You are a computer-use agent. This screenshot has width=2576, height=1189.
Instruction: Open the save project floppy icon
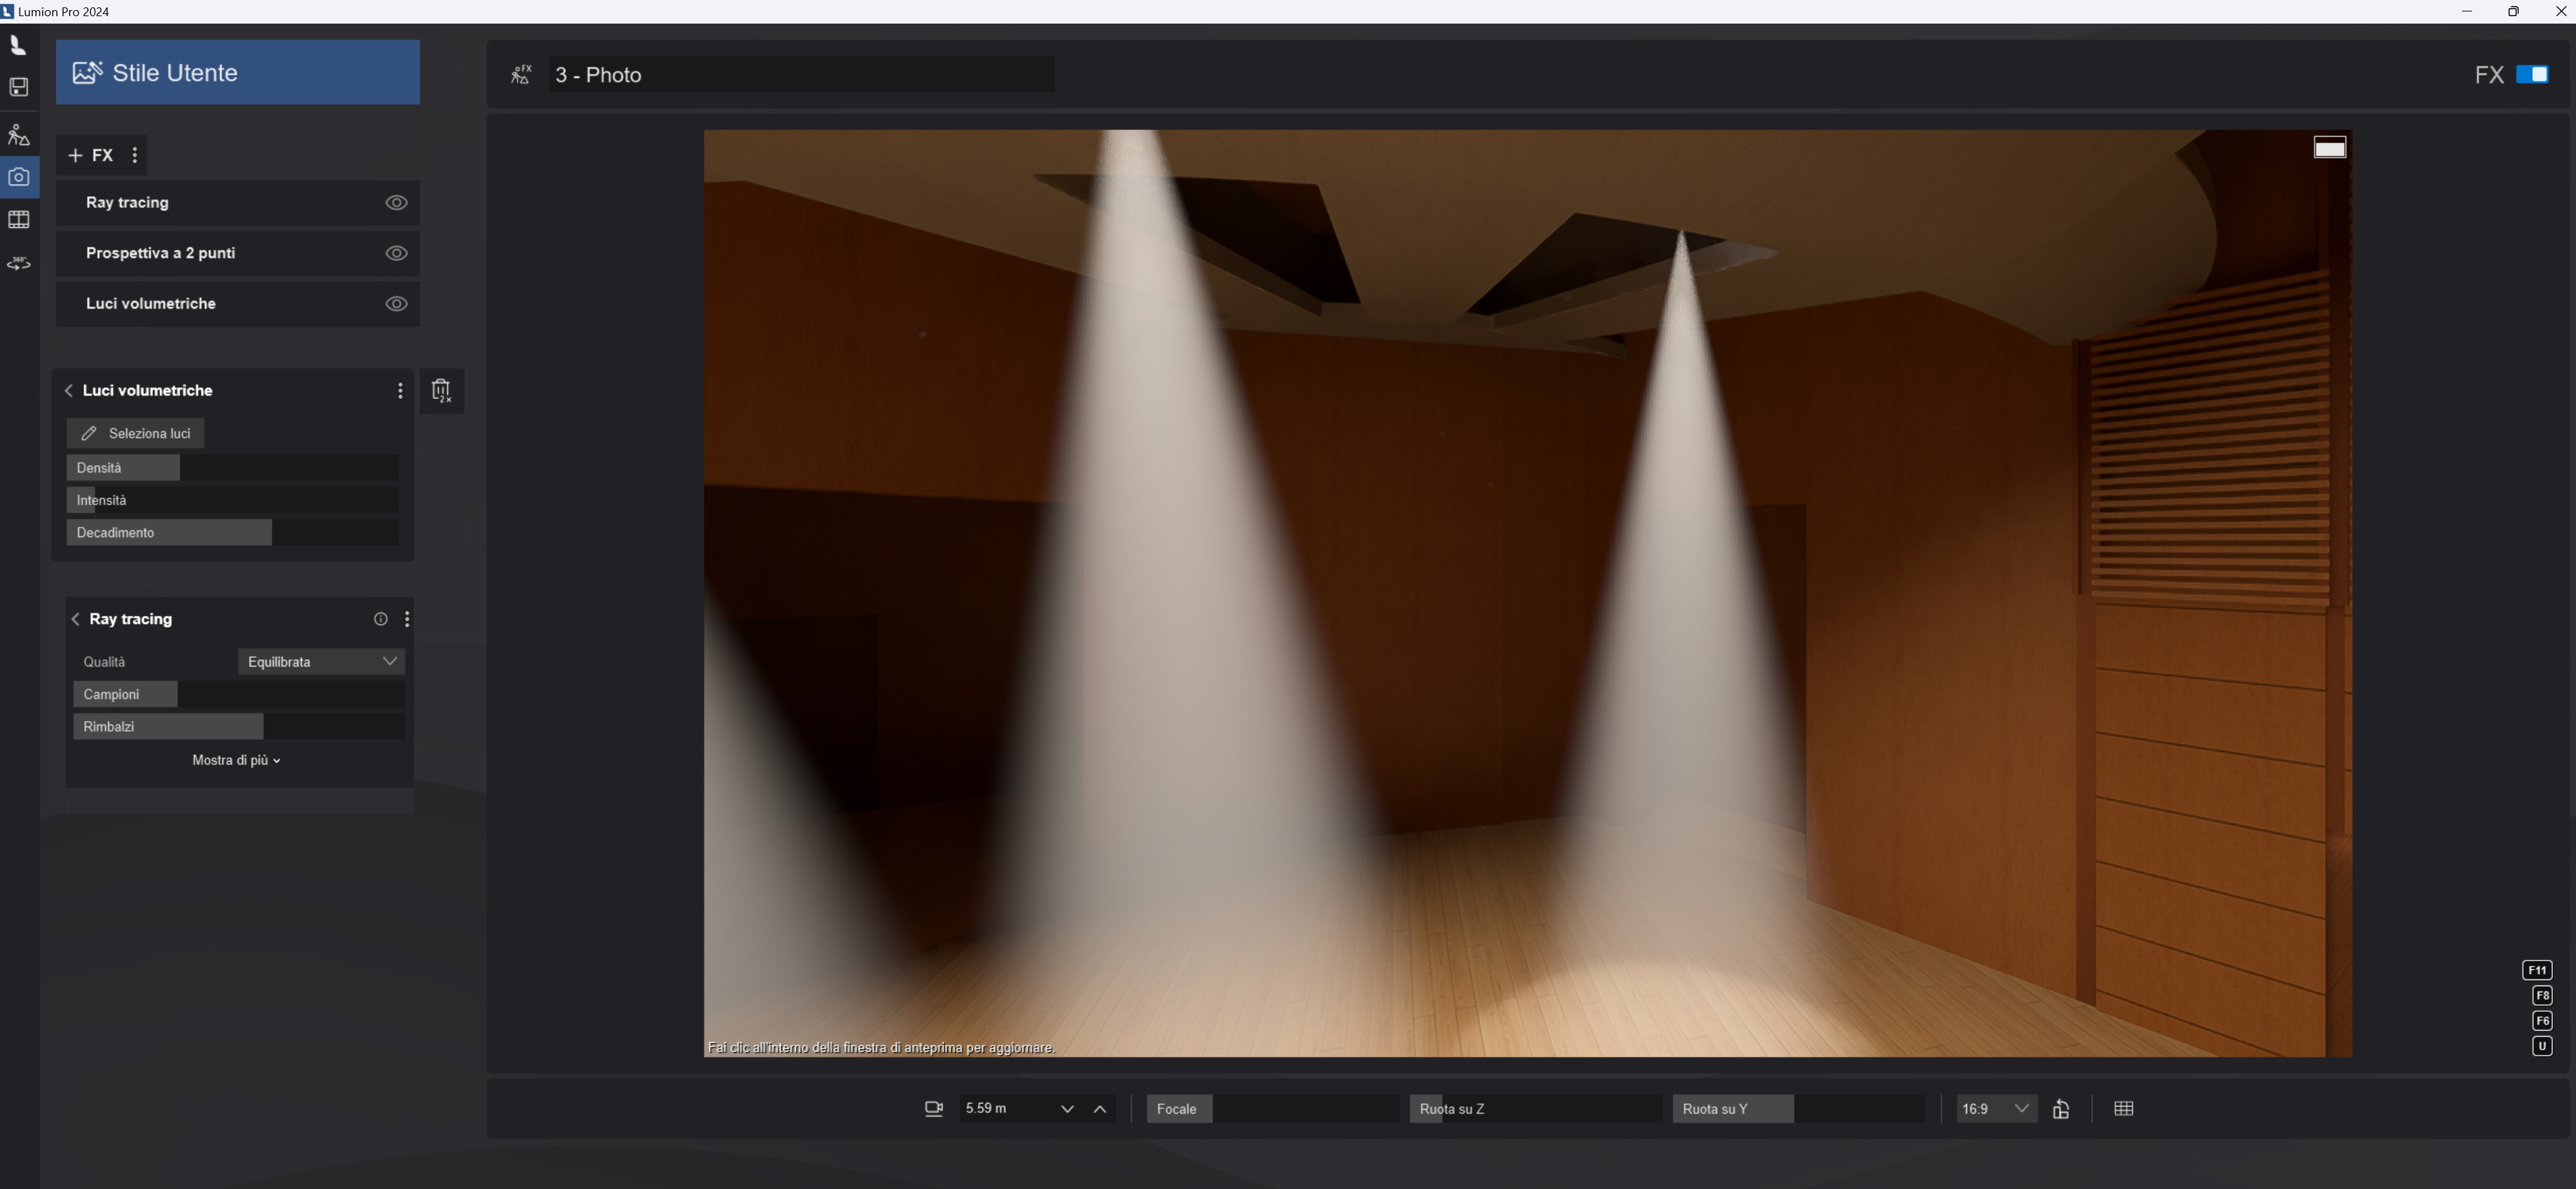point(19,87)
